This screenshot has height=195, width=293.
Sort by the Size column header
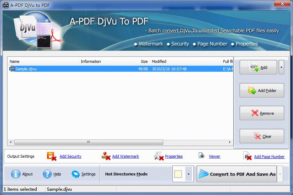[132, 61]
